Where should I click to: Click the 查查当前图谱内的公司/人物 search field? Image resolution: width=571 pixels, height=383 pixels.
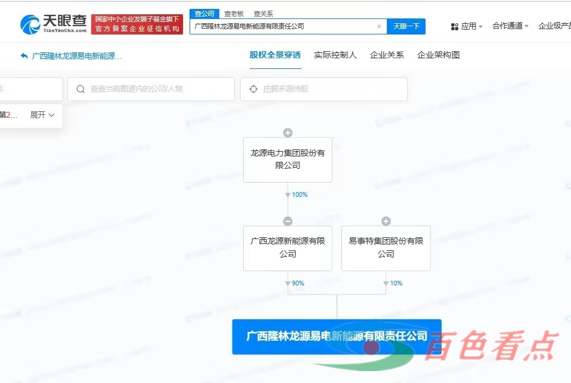[151, 89]
